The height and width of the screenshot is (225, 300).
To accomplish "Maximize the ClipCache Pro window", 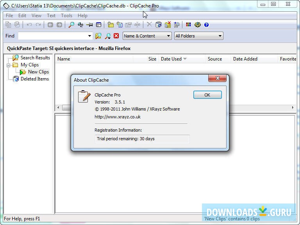I will [x=273, y=4].
